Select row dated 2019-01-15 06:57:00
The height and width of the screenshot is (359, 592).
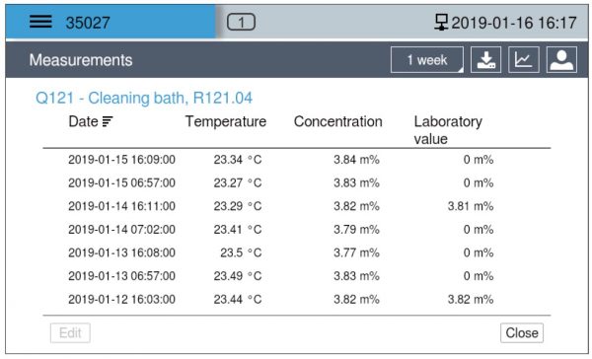[297, 183]
